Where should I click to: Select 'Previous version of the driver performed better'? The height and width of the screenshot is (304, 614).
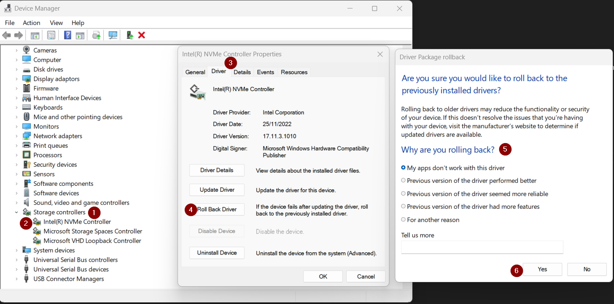tap(403, 180)
